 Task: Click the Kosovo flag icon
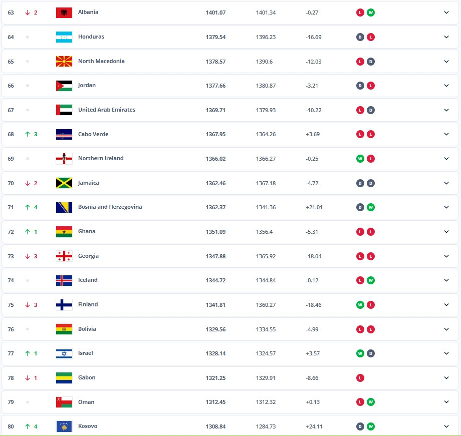(64, 426)
